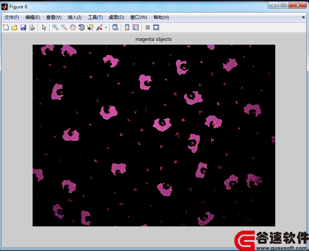The height and width of the screenshot is (251, 309).
Task: Close the Figure 6 window
Action: pos(298,5)
